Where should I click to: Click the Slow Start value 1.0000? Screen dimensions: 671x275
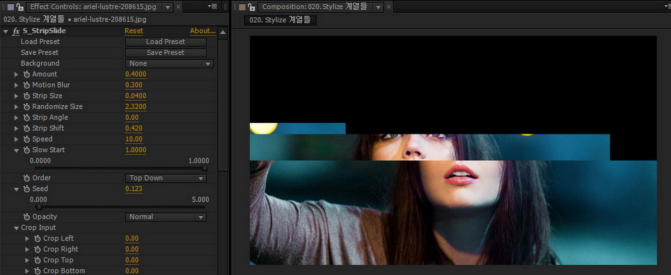(136, 150)
